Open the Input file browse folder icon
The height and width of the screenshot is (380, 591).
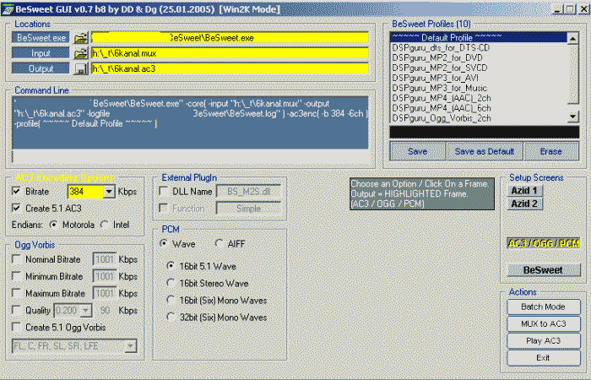click(80, 53)
